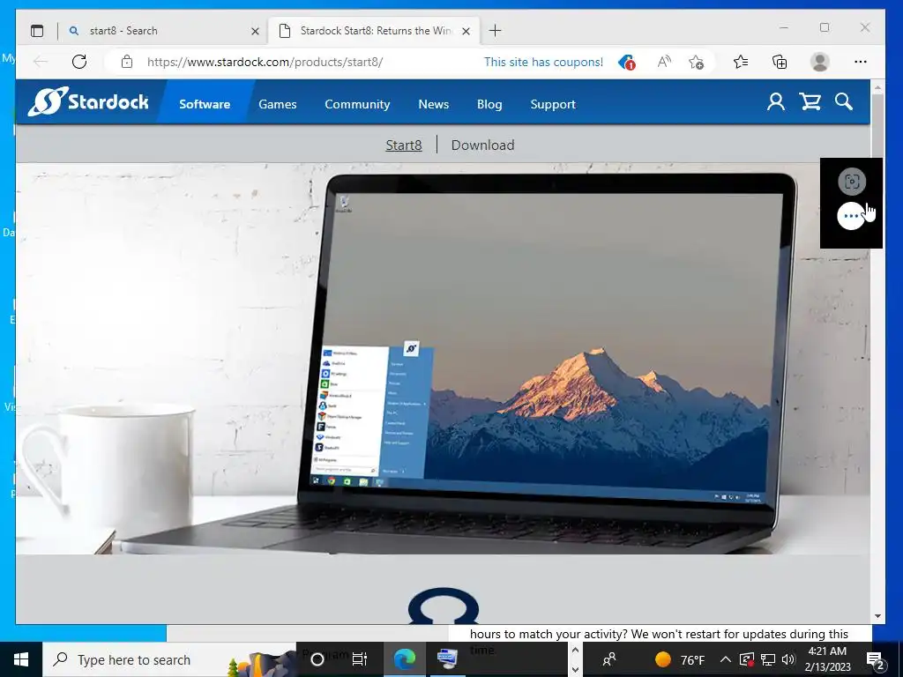View the shopping cart
The image size is (903, 677).
point(810,102)
